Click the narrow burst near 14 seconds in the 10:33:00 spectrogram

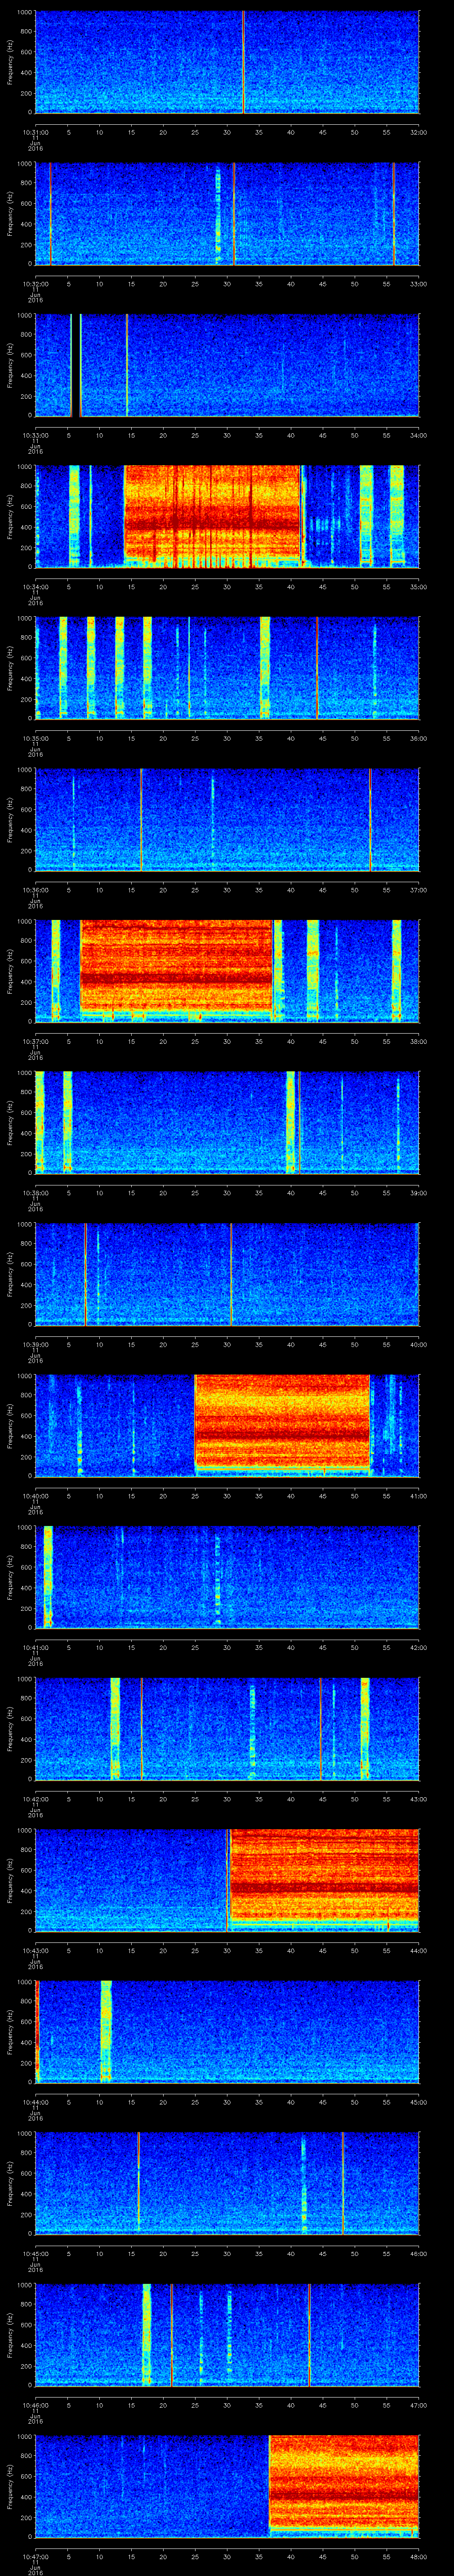pos(127,365)
